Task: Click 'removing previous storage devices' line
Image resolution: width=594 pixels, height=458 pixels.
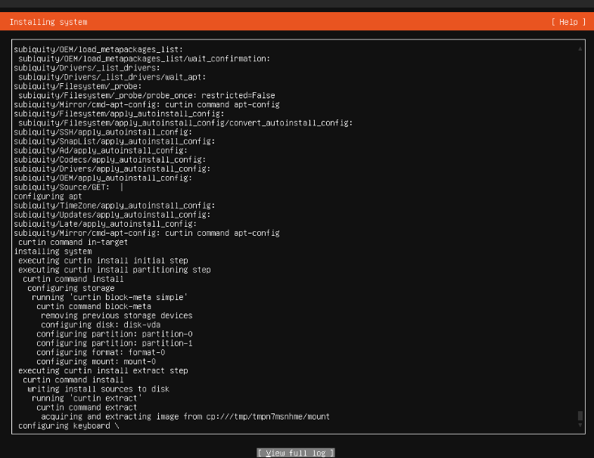Action: point(117,316)
